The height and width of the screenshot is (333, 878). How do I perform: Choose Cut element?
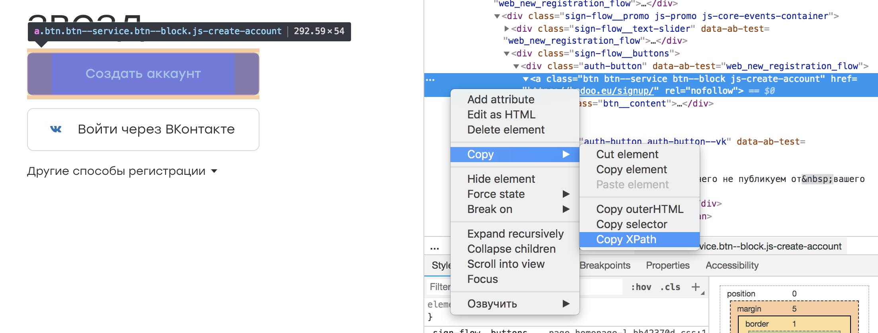pos(640,154)
